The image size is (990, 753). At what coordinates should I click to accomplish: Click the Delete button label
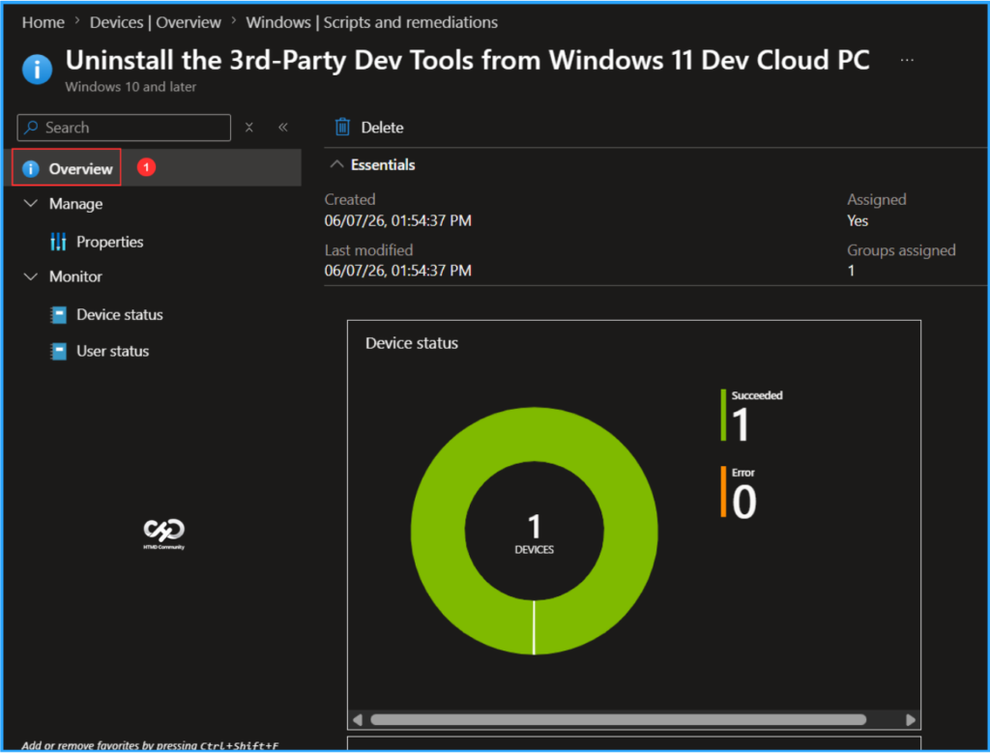[382, 128]
